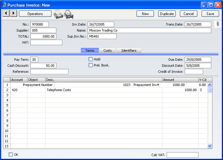Viewport: 223px width, 160px height.
Task: Click the TOTAL field
Action: click(x=43, y=37)
